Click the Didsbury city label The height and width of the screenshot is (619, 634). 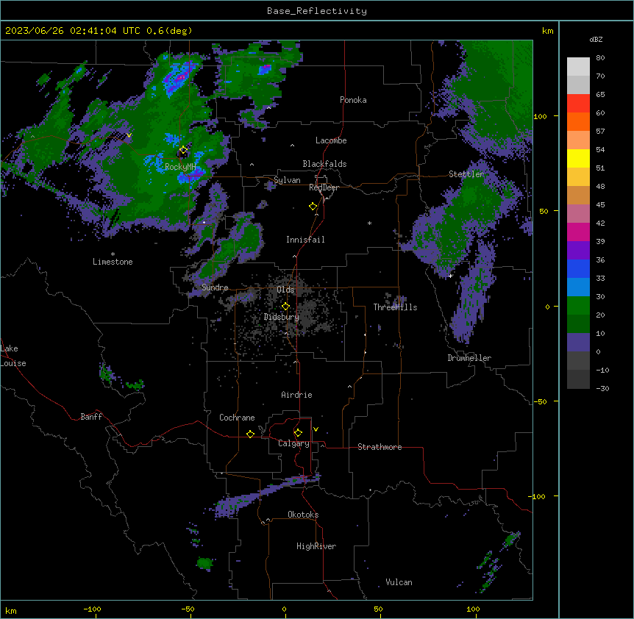pyautogui.click(x=282, y=317)
